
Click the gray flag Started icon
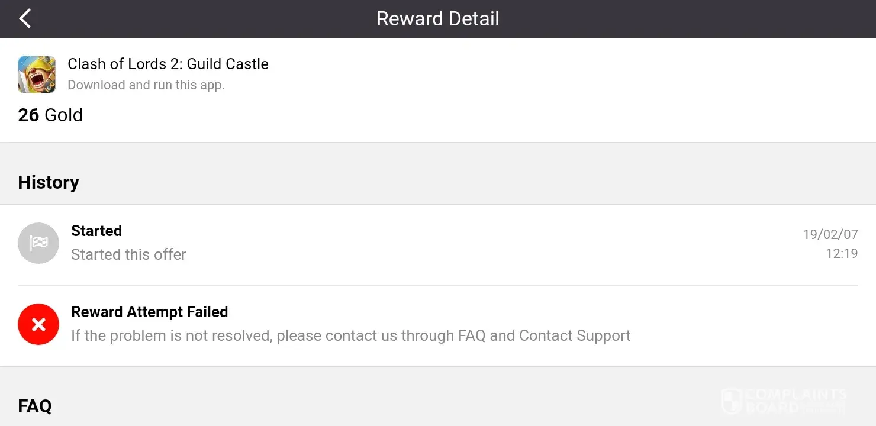coord(38,243)
